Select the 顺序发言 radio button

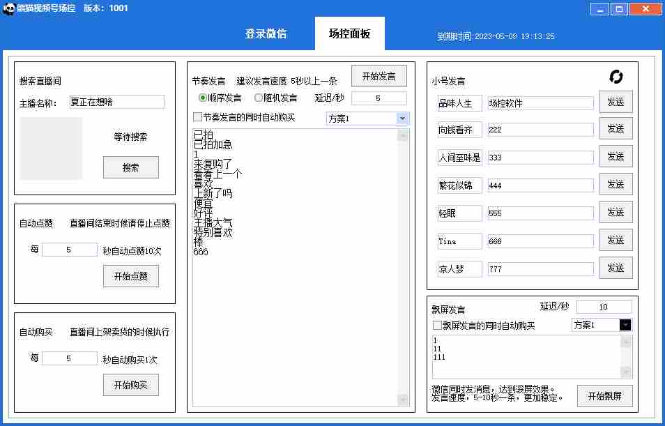click(x=203, y=98)
